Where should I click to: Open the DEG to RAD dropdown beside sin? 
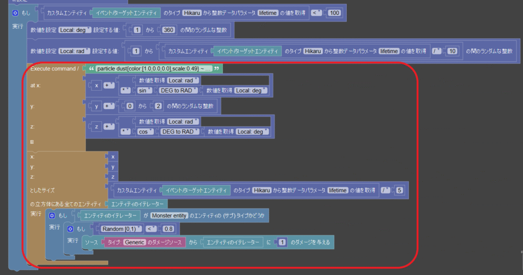click(x=177, y=90)
